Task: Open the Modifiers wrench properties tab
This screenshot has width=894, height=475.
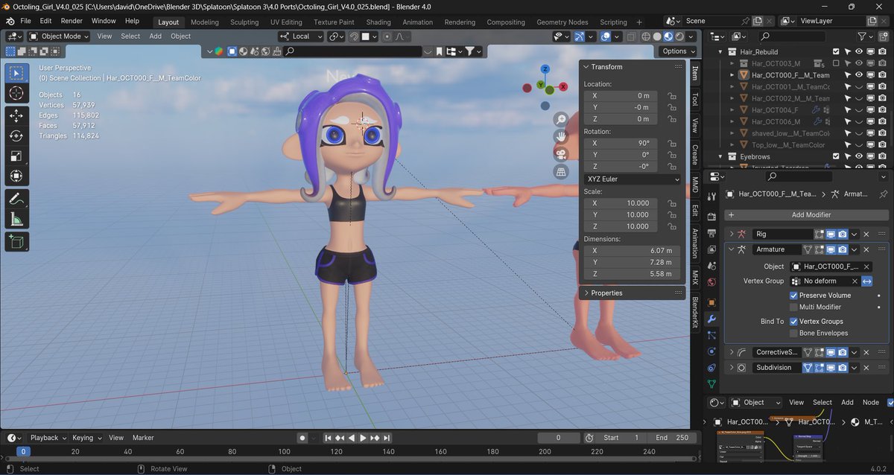Action: [x=711, y=319]
